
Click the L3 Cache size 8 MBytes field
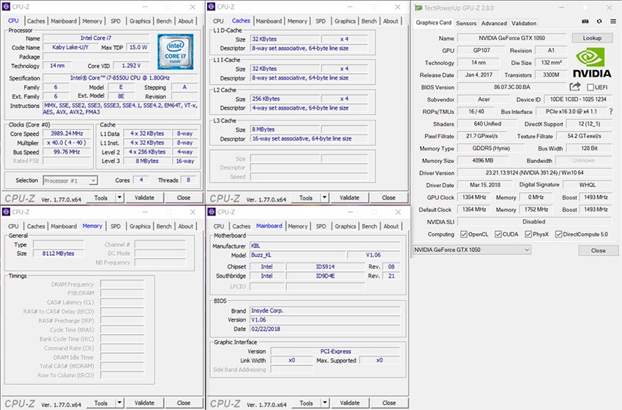285,129
